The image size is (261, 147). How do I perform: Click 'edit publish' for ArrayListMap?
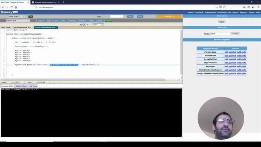tap(230, 59)
